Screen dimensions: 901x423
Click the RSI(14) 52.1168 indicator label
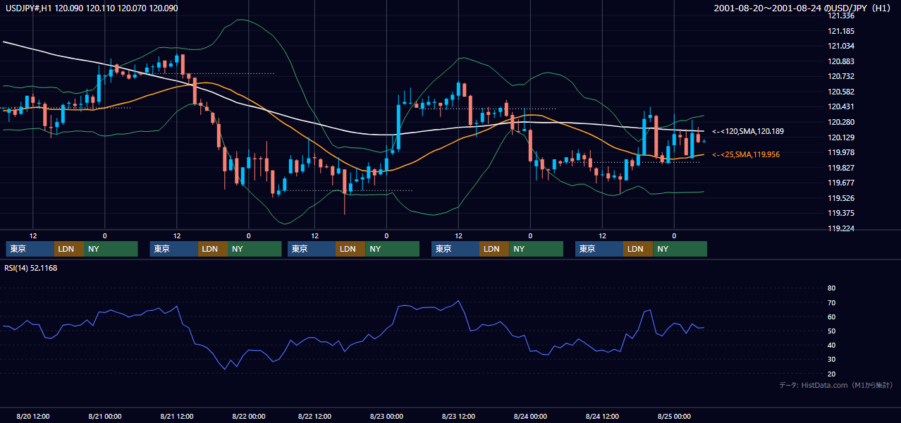pos(30,268)
